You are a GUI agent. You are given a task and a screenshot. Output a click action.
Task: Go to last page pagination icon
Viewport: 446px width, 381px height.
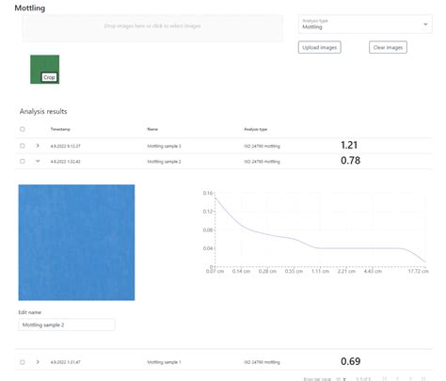point(423,379)
